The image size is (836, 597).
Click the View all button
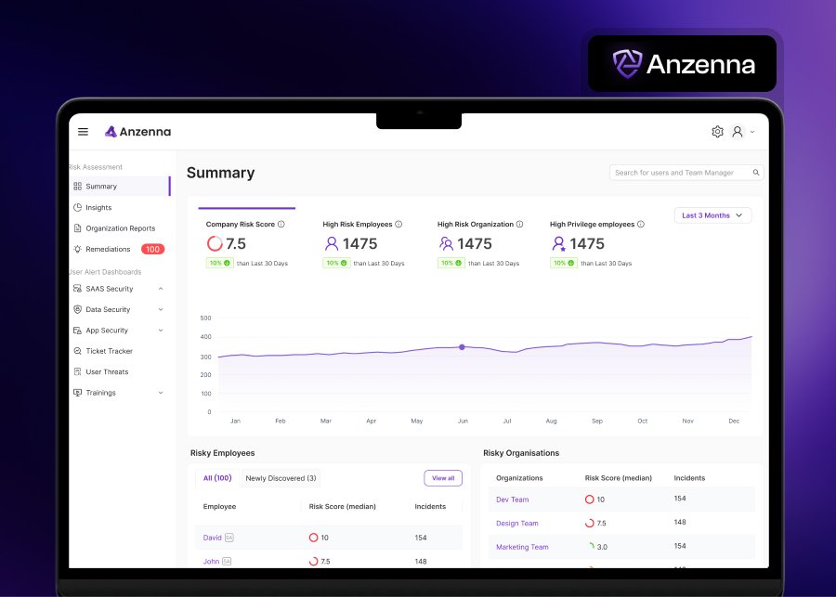point(443,478)
